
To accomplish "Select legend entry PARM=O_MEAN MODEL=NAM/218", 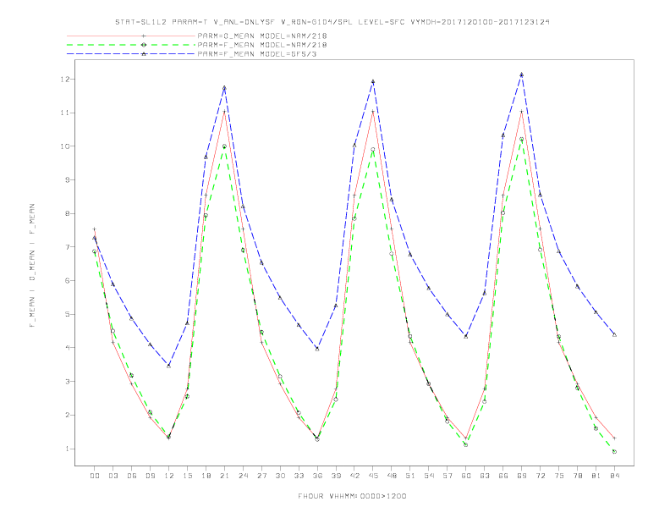I will coord(262,36).
